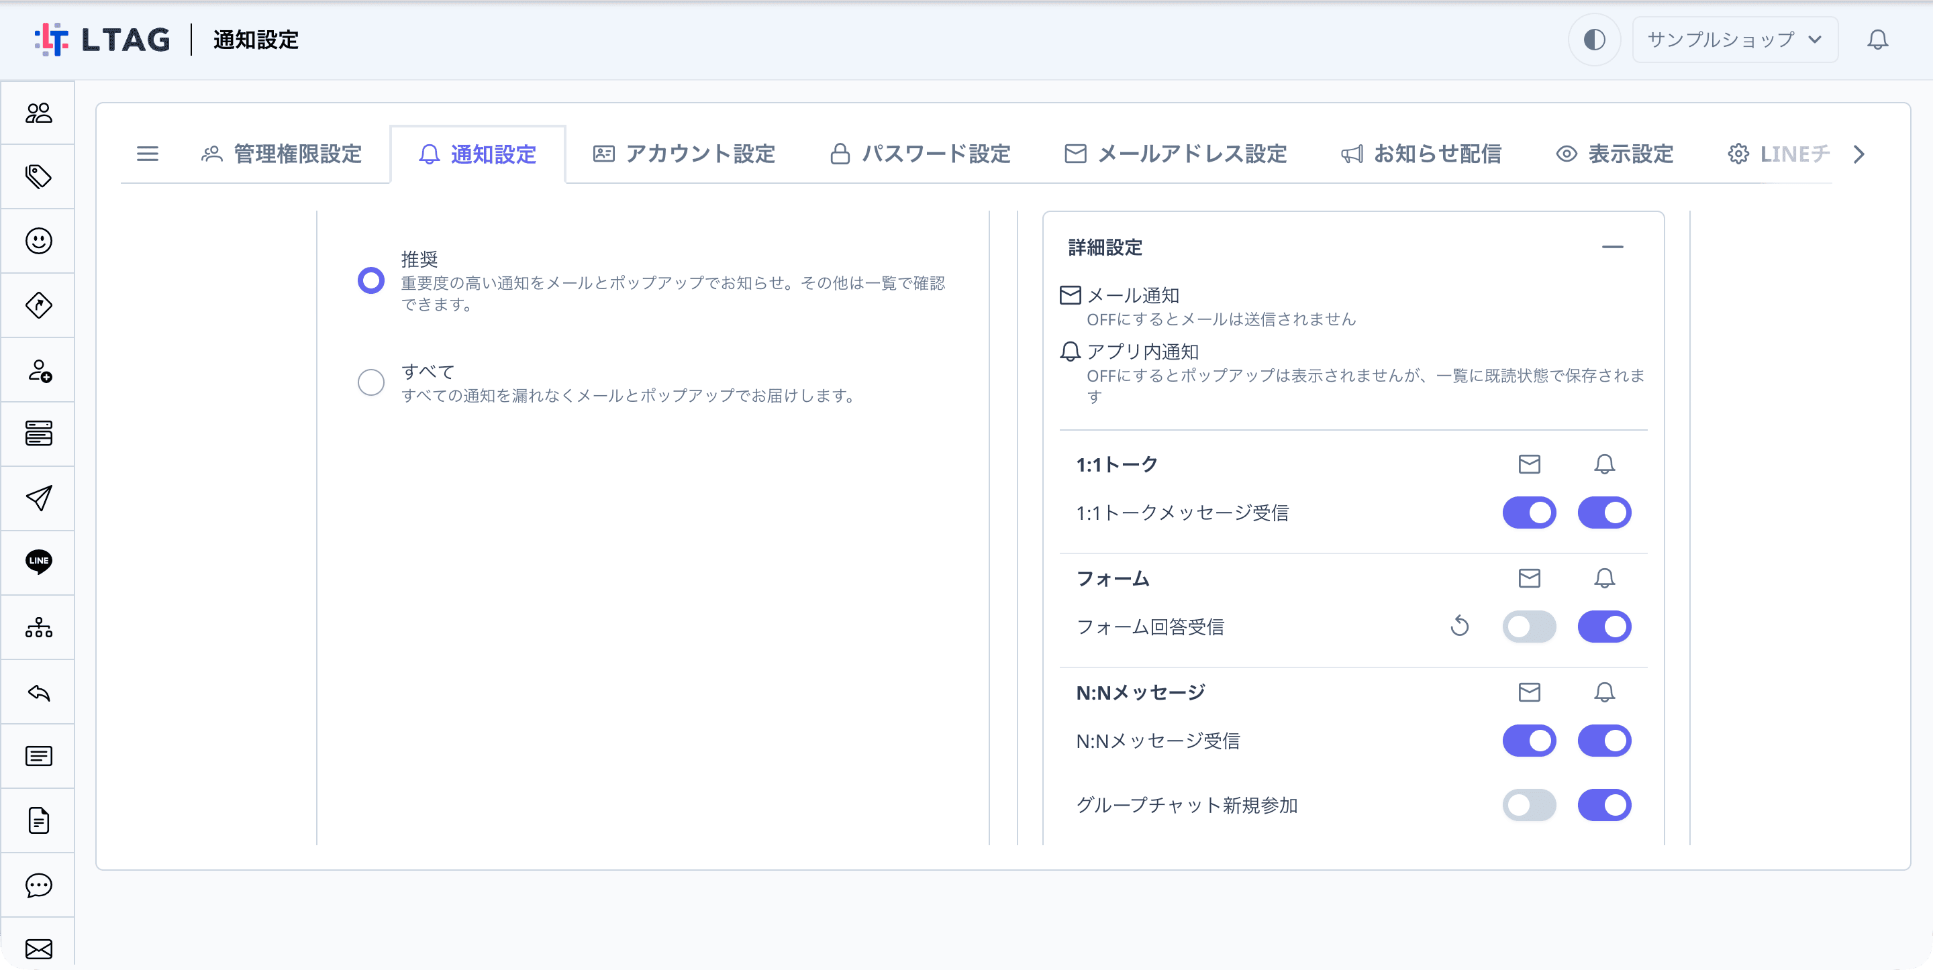Open the stacked cards sidebar icon
Screen dimensions: 1933x970
[x=38, y=433]
